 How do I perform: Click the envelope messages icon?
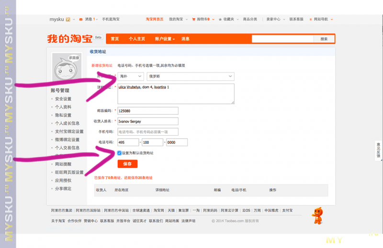[x=81, y=19]
